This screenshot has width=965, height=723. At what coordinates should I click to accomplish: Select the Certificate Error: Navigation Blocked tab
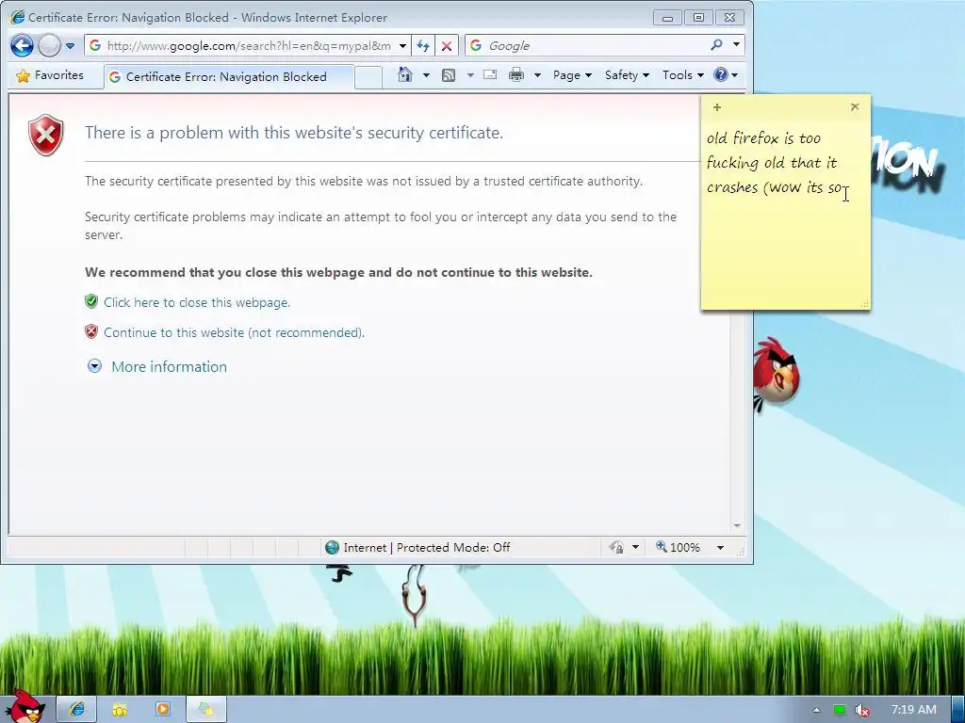[x=229, y=77]
